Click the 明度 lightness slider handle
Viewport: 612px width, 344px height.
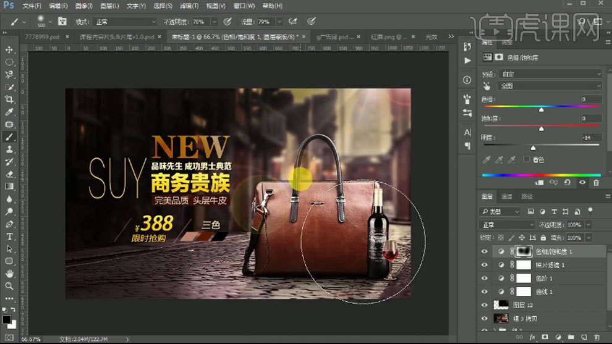(x=533, y=148)
